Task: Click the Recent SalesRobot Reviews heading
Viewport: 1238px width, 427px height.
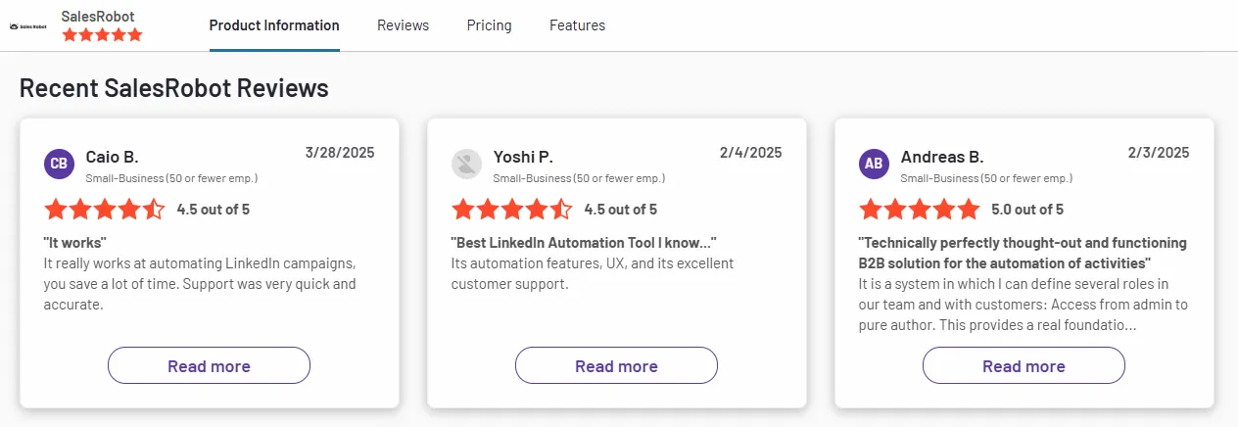Action: click(174, 88)
